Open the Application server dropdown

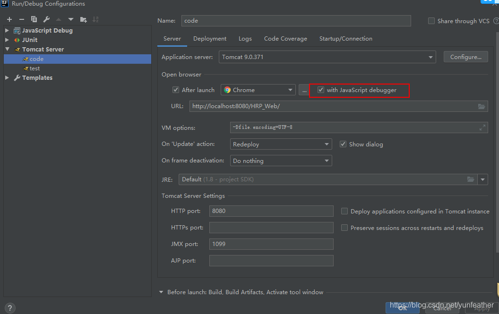coord(327,57)
